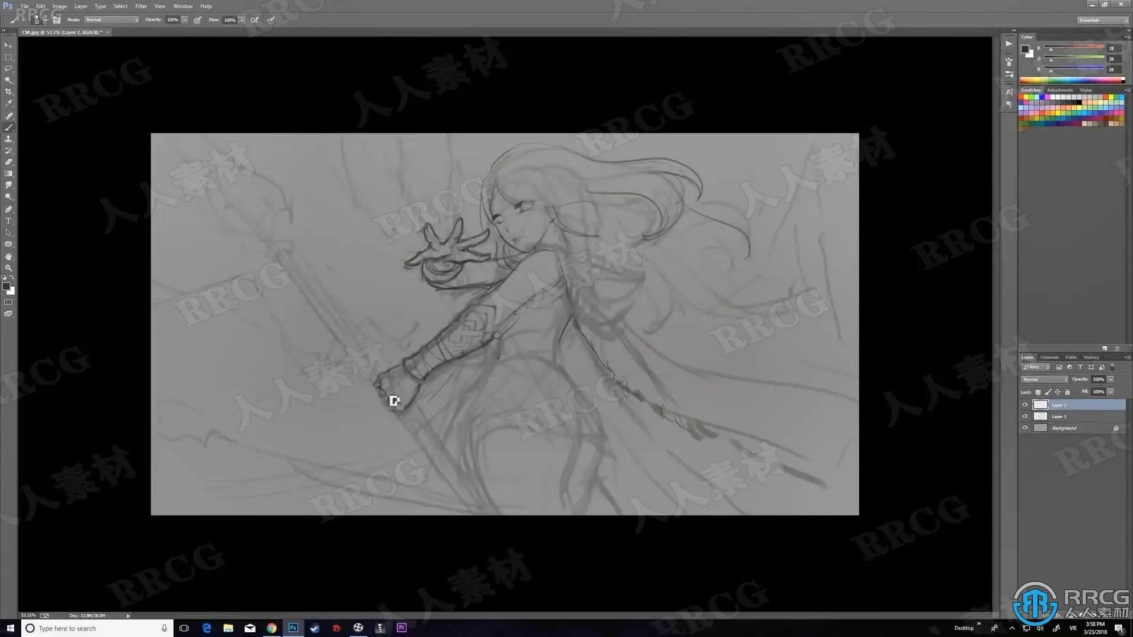Viewport: 1133px width, 637px height.
Task: Enable airbrush mode in options bar
Action: (254, 20)
